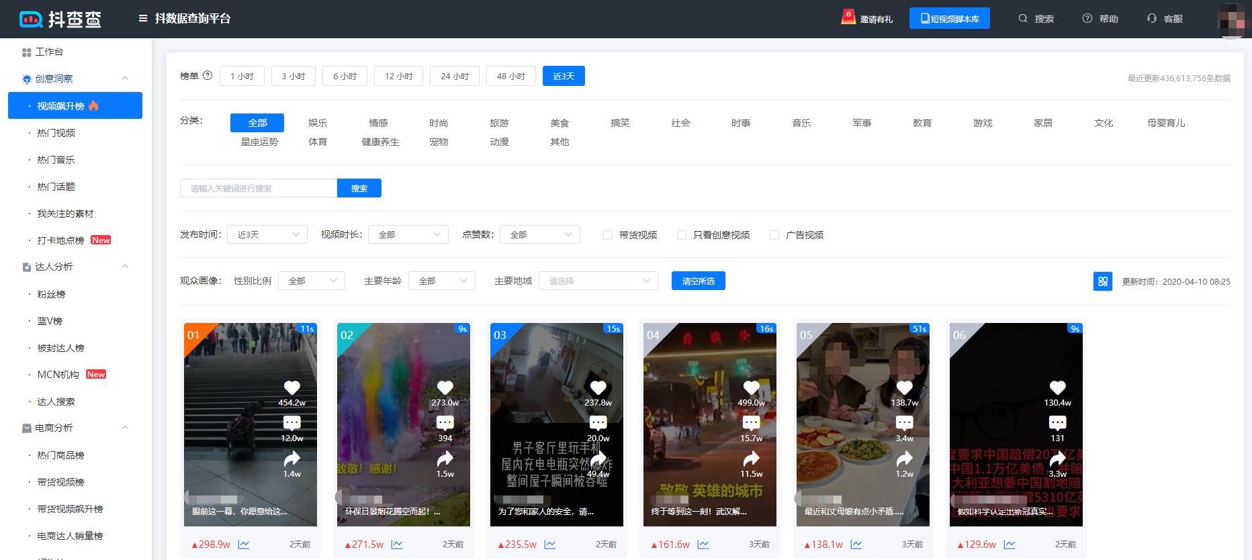Click the hamburger menu icon beside 抖数据查询平台

coord(143,19)
